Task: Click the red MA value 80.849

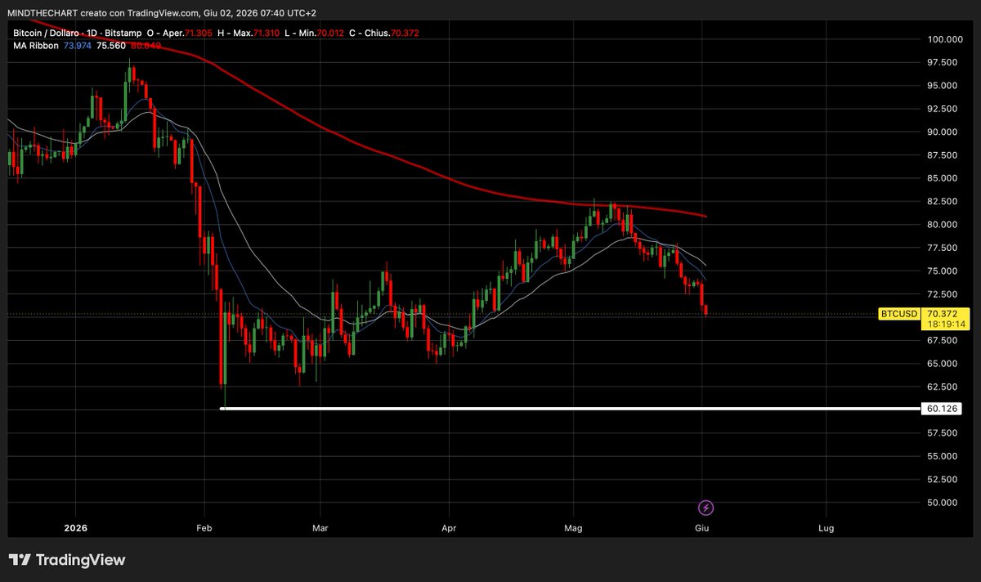Action: coord(146,45)
